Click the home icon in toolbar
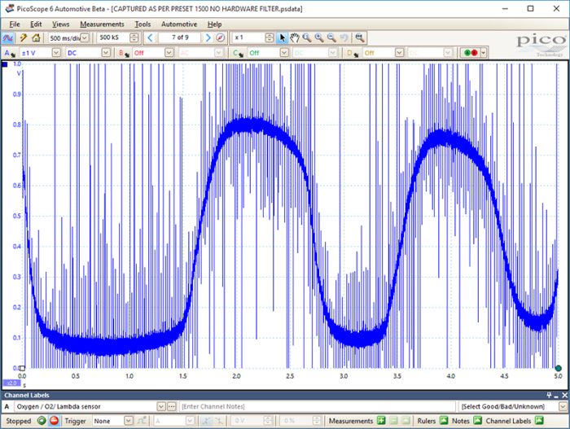This screenshot has height=429, width=570. [x=36, y=37]
